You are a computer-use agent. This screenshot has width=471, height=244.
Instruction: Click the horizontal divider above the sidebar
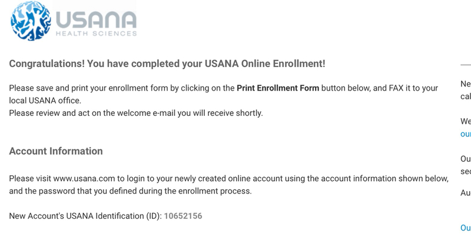(x=465, y=64)
